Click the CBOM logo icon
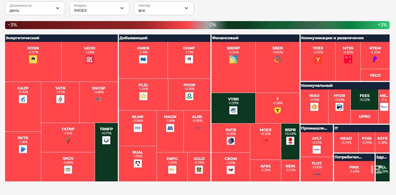The height and width of the screenshot is (195, 396). coord(230,170)
